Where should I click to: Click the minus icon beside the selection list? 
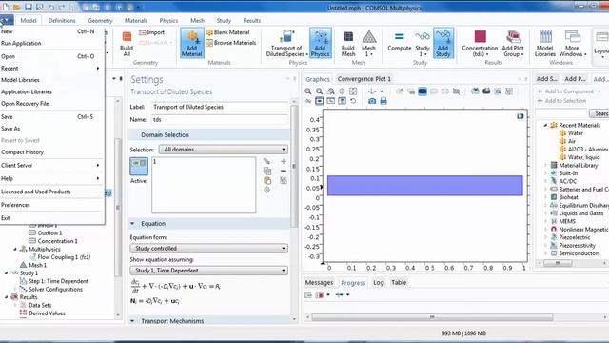pos(284,171)
